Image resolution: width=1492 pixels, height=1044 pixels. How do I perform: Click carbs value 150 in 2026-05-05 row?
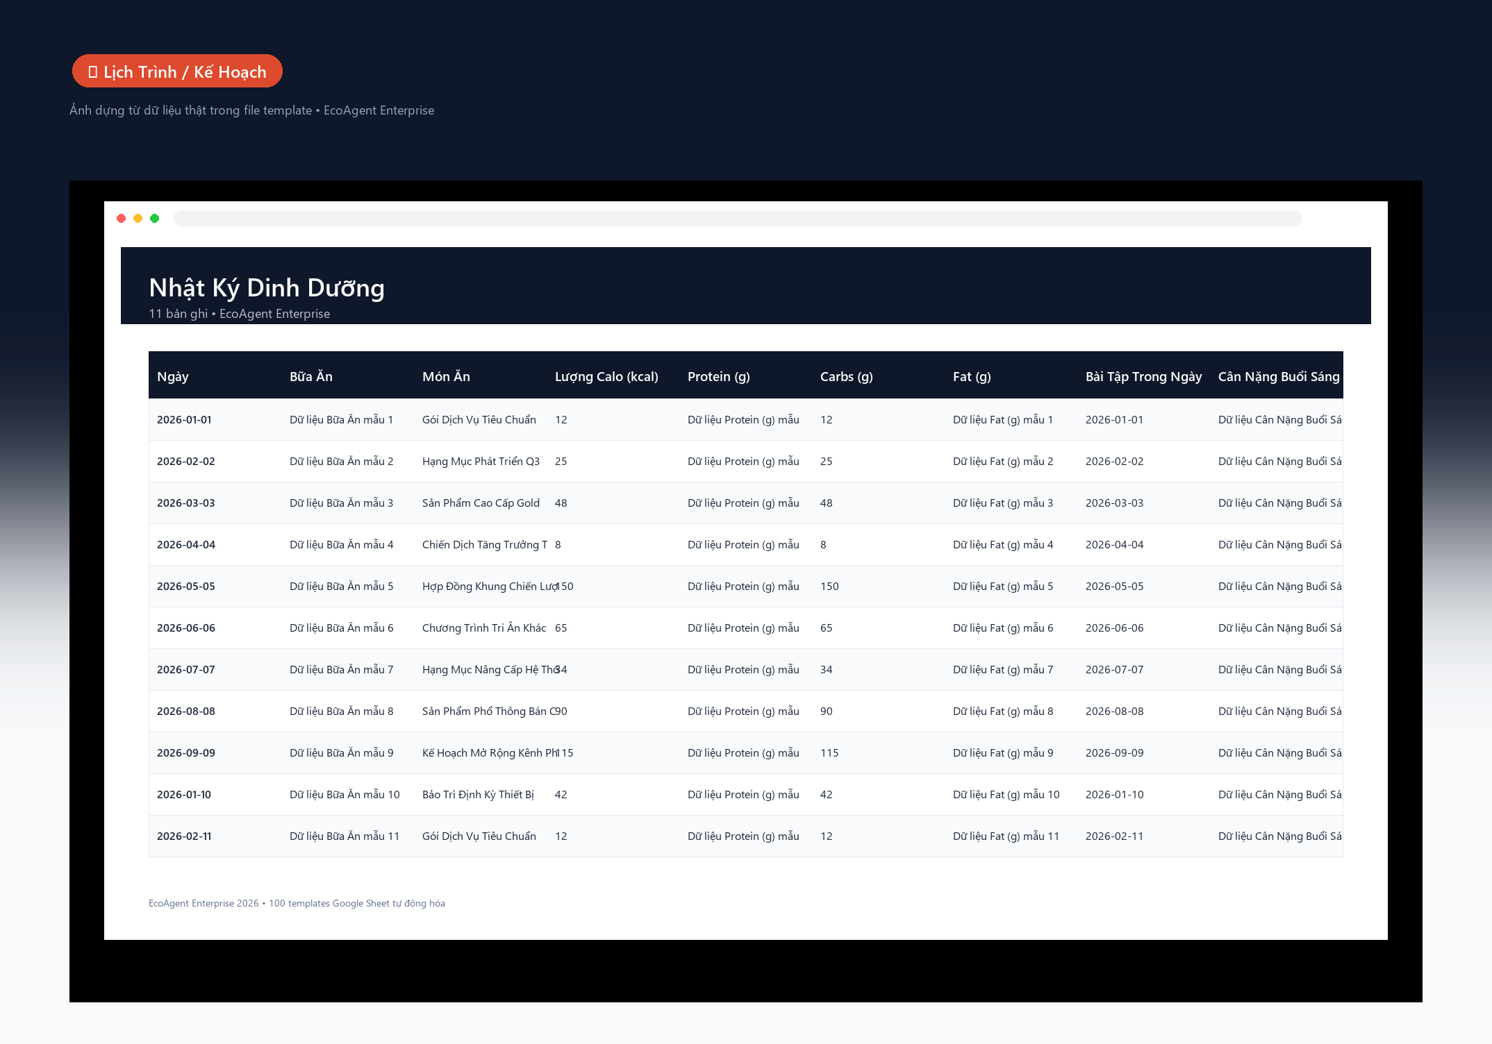point(829,587)
